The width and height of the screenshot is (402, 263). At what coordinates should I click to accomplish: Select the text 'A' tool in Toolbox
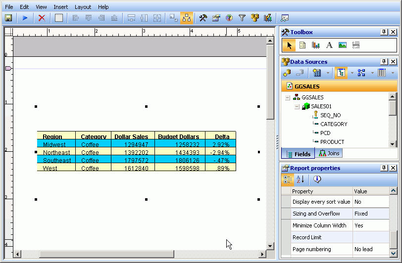(x=329, y=45)
